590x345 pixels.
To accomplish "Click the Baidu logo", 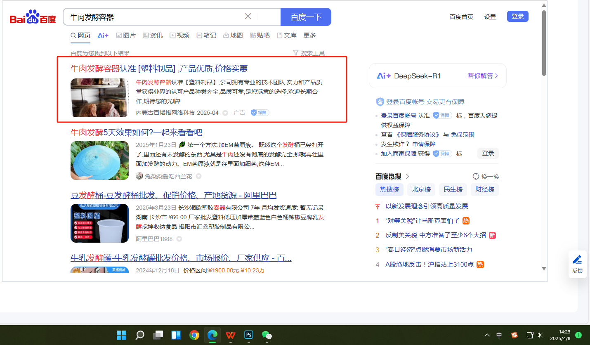I will point(33,17).
